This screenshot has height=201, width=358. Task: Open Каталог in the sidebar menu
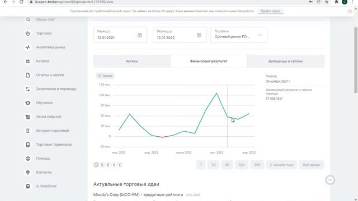(43, 61)
